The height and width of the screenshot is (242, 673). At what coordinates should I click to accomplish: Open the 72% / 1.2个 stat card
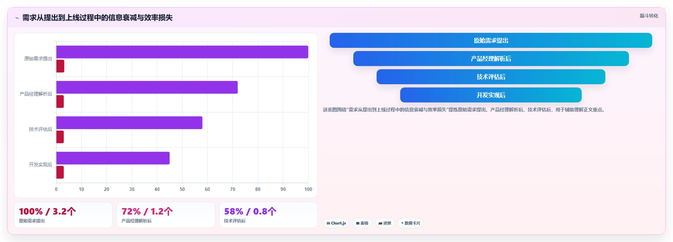click(x=166, y=215)
